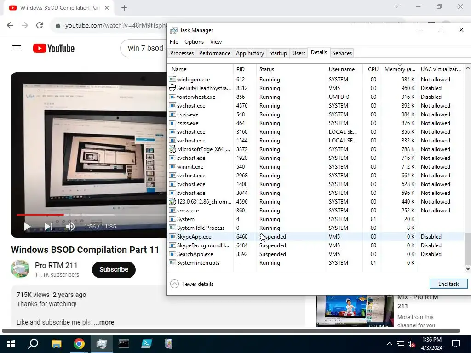The width and height of the screenshot is (471, 353).
Task: Open the network status tray icon
Action: coord(401,344)
